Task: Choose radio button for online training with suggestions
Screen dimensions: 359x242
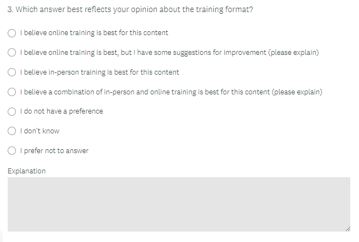Action: 12,53
